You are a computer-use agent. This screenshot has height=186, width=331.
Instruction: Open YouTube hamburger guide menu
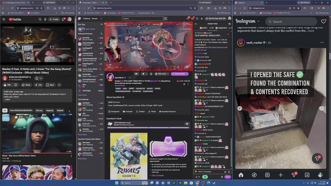(4, 19)
